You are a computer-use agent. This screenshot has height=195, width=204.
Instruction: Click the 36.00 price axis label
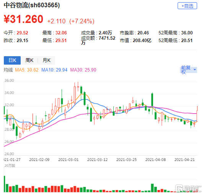pos(9,80)
